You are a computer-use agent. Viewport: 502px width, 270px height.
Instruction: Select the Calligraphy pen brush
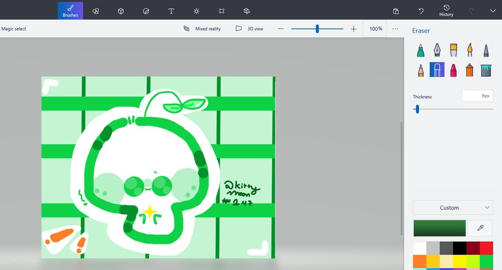(x=437, y=50)
